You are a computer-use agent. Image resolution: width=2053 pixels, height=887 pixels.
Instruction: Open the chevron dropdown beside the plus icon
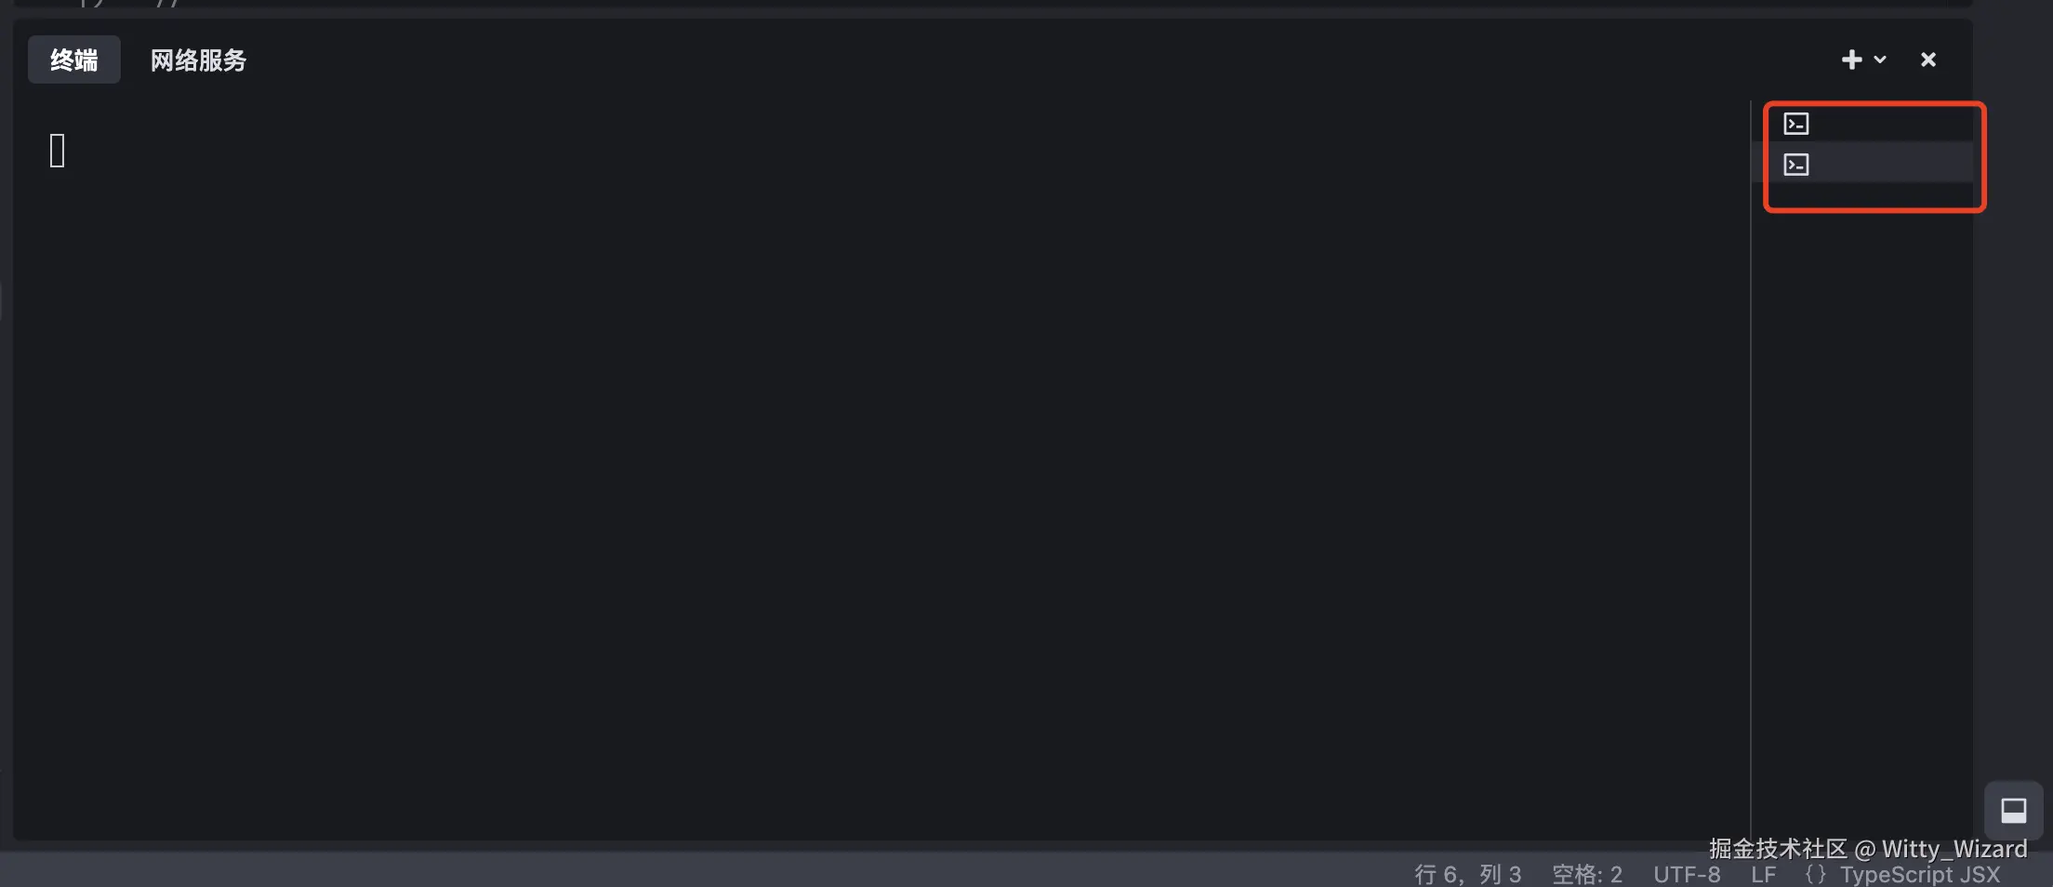(x=1880, y=60)
